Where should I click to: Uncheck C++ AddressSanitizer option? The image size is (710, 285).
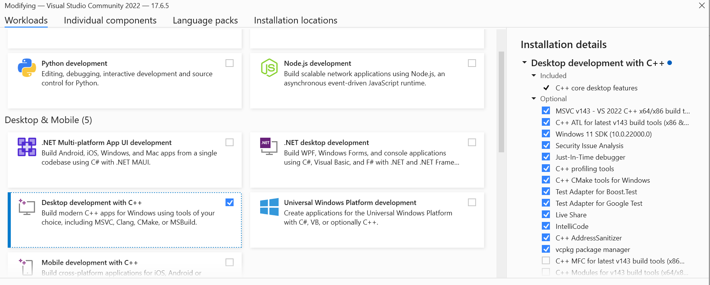point(546,238)
